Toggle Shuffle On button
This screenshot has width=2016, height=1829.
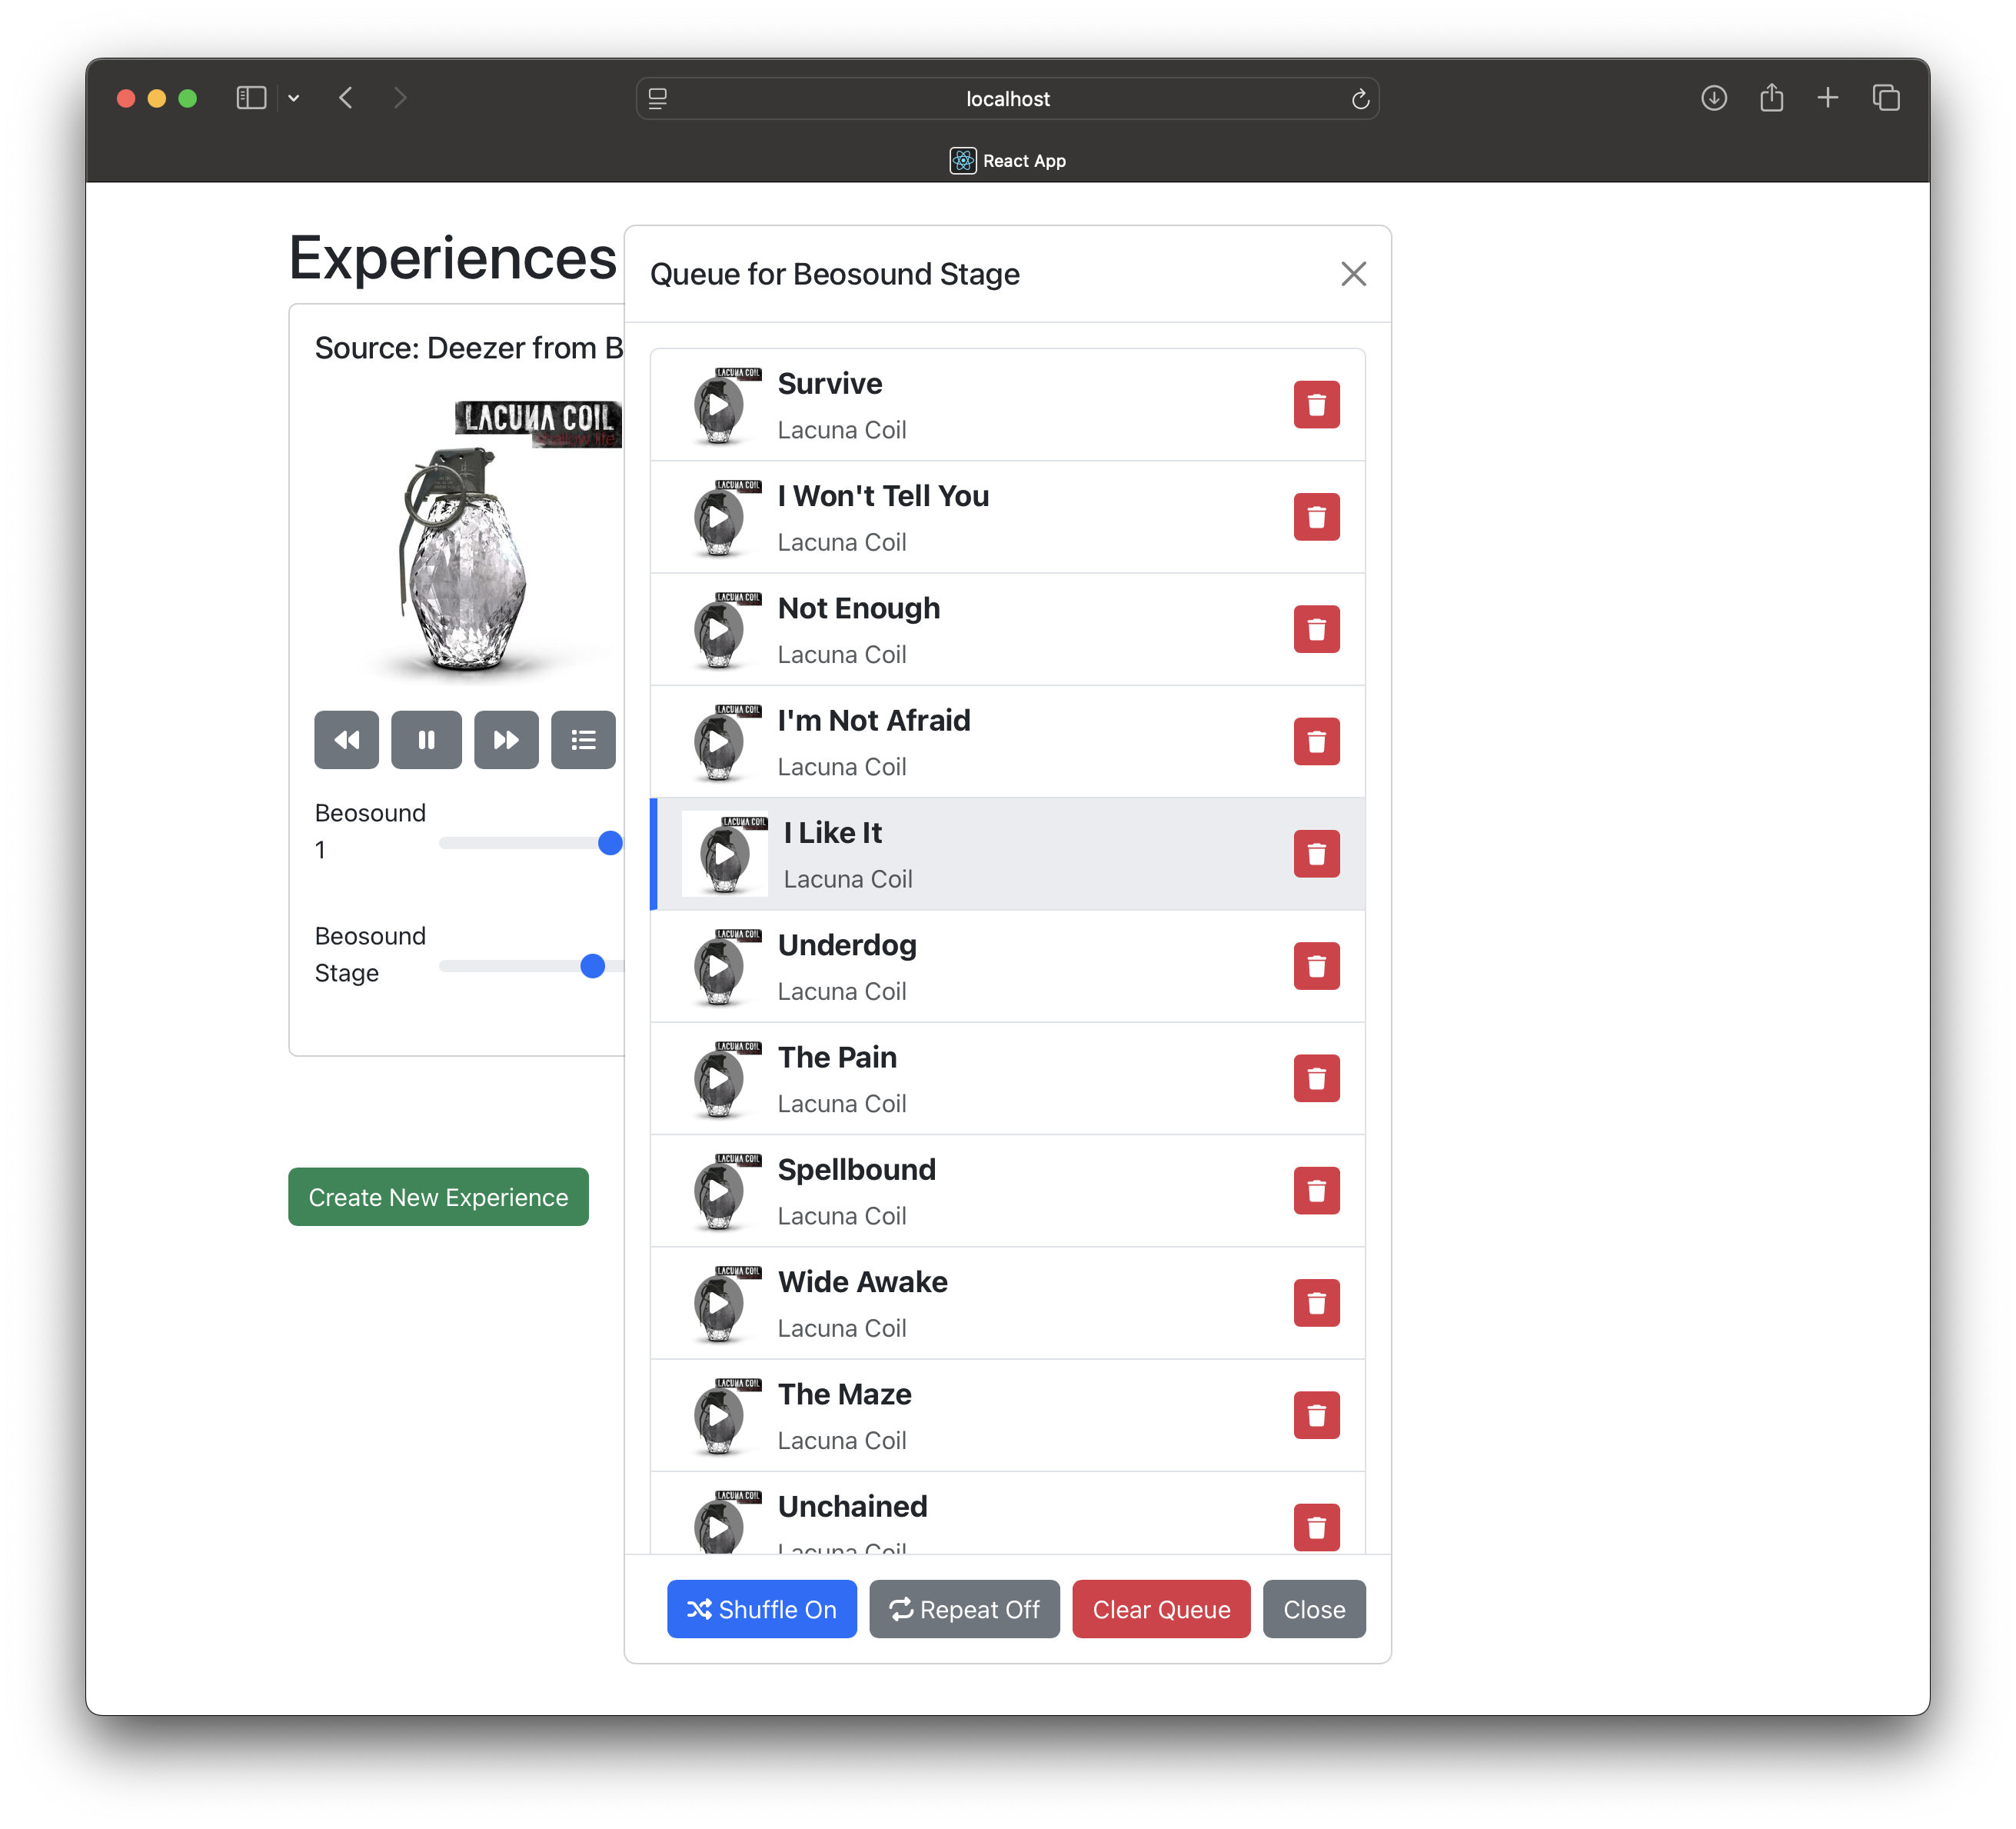[762, 1609]
